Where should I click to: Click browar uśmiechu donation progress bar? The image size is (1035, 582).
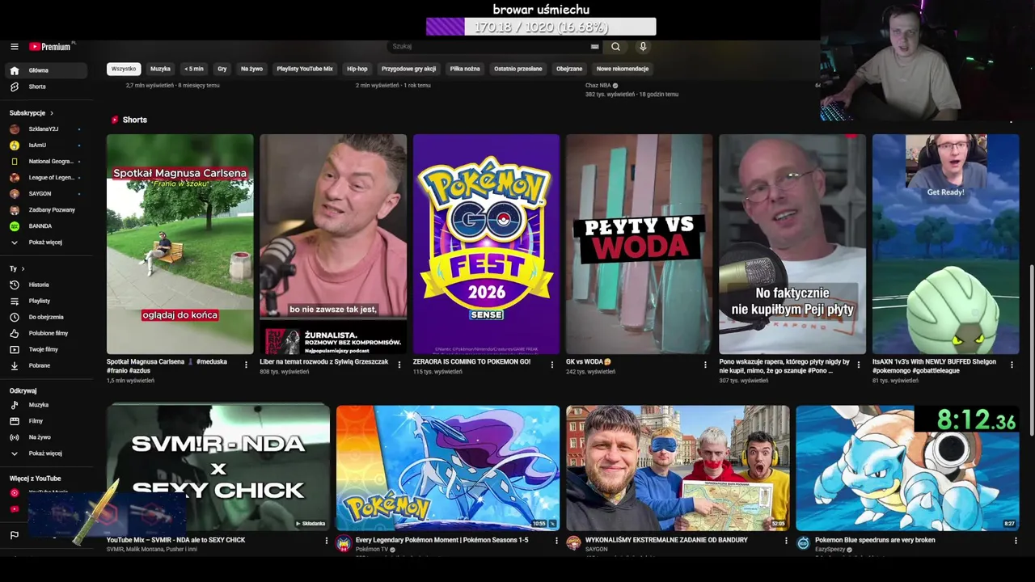click(541, 27)
